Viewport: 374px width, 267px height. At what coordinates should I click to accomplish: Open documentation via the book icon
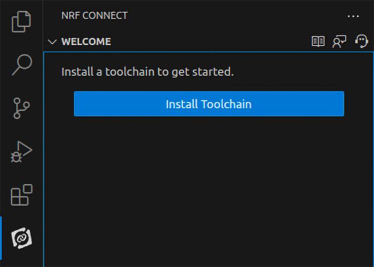[318, 41]
